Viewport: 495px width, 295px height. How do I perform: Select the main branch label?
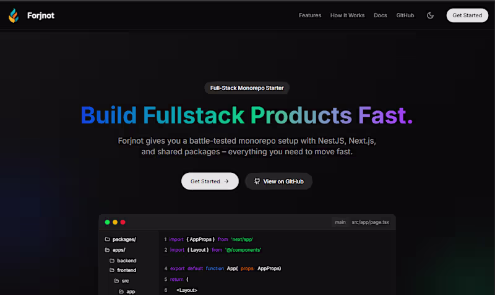click(340, 222)
